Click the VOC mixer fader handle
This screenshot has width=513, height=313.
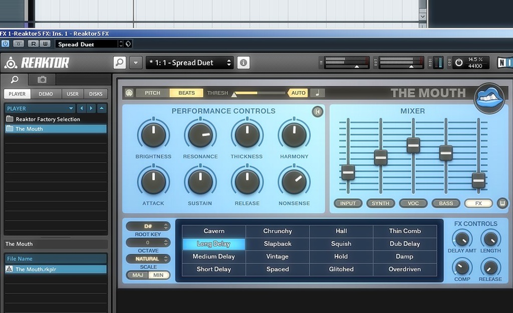click(x=413, y=145)
